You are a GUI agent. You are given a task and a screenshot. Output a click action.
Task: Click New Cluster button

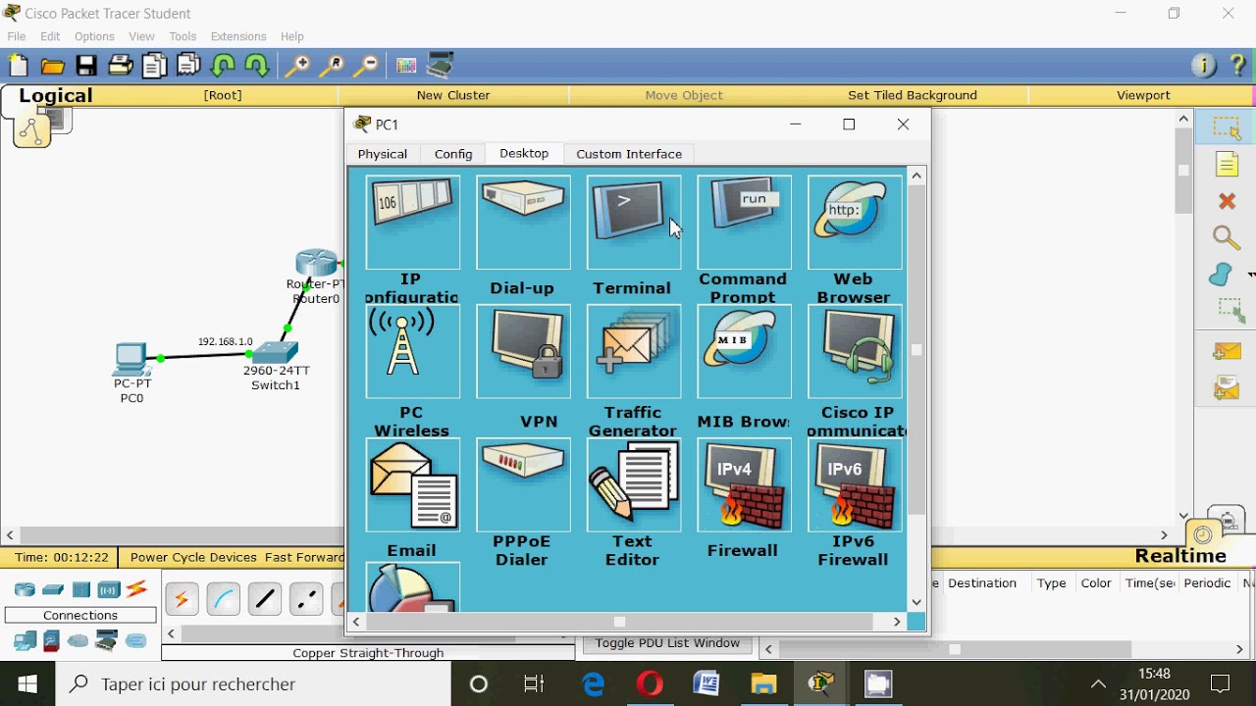click(x=453, y=95)
